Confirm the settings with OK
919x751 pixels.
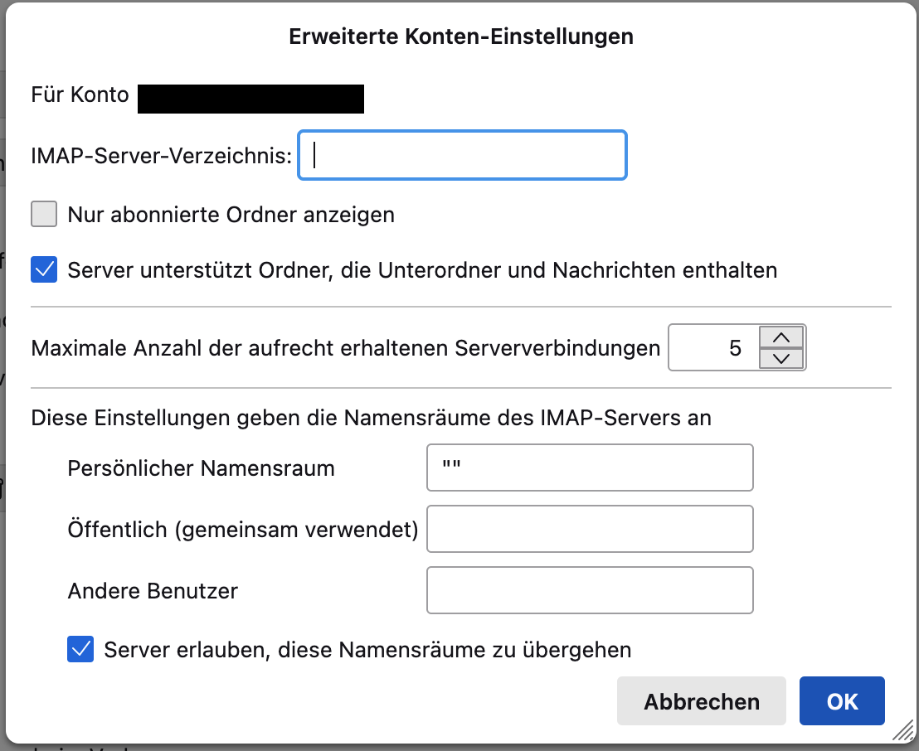842,701
